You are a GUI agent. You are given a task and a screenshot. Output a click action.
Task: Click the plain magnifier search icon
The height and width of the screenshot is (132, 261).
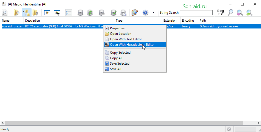click(x=230, y=13)
